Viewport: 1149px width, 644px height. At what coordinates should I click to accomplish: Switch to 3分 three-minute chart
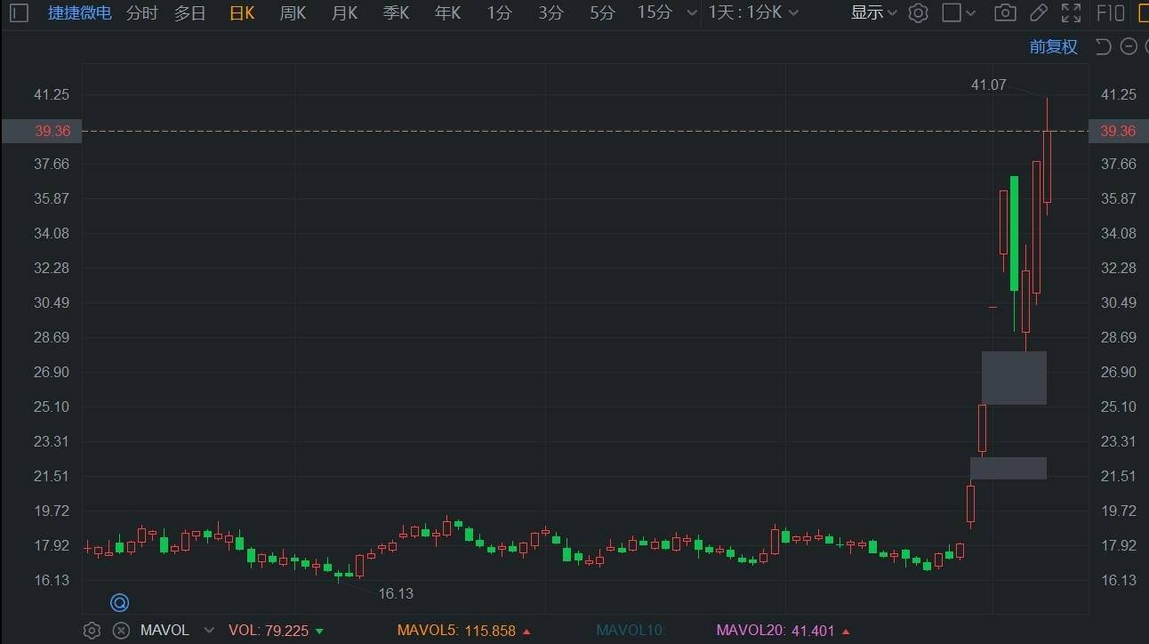(550, 13)
